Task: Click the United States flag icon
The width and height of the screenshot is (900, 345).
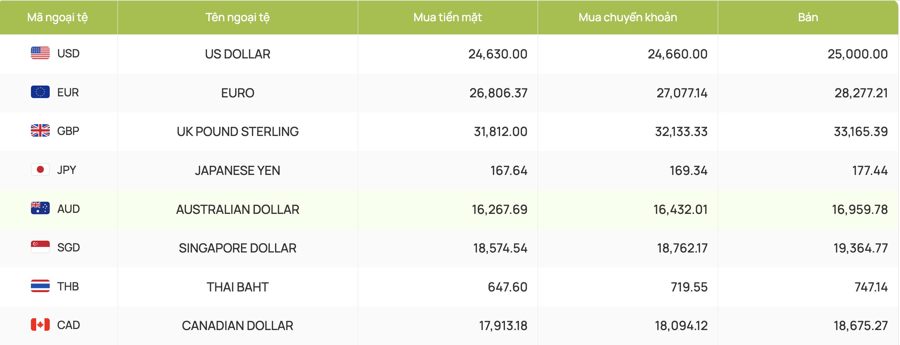Action: click(x=40, y=53)
